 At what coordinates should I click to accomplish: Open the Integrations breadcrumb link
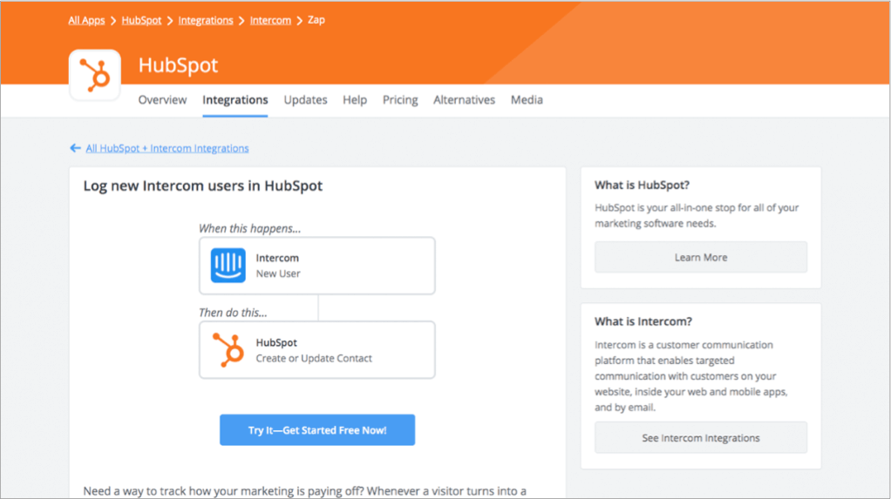(206, 20)
